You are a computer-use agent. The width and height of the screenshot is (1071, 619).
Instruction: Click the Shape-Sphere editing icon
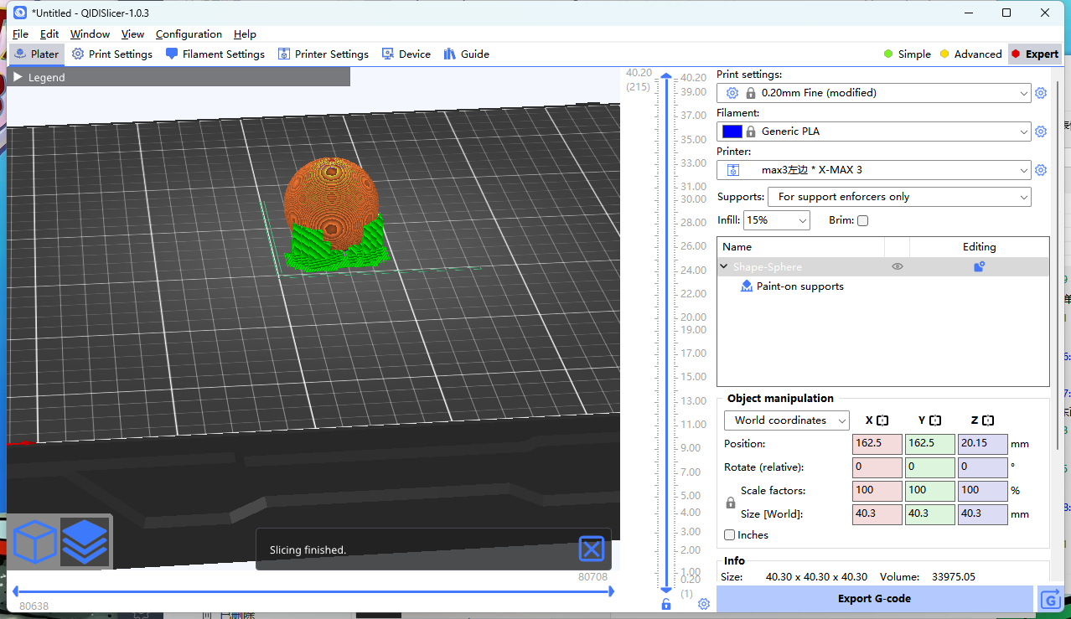979,267
